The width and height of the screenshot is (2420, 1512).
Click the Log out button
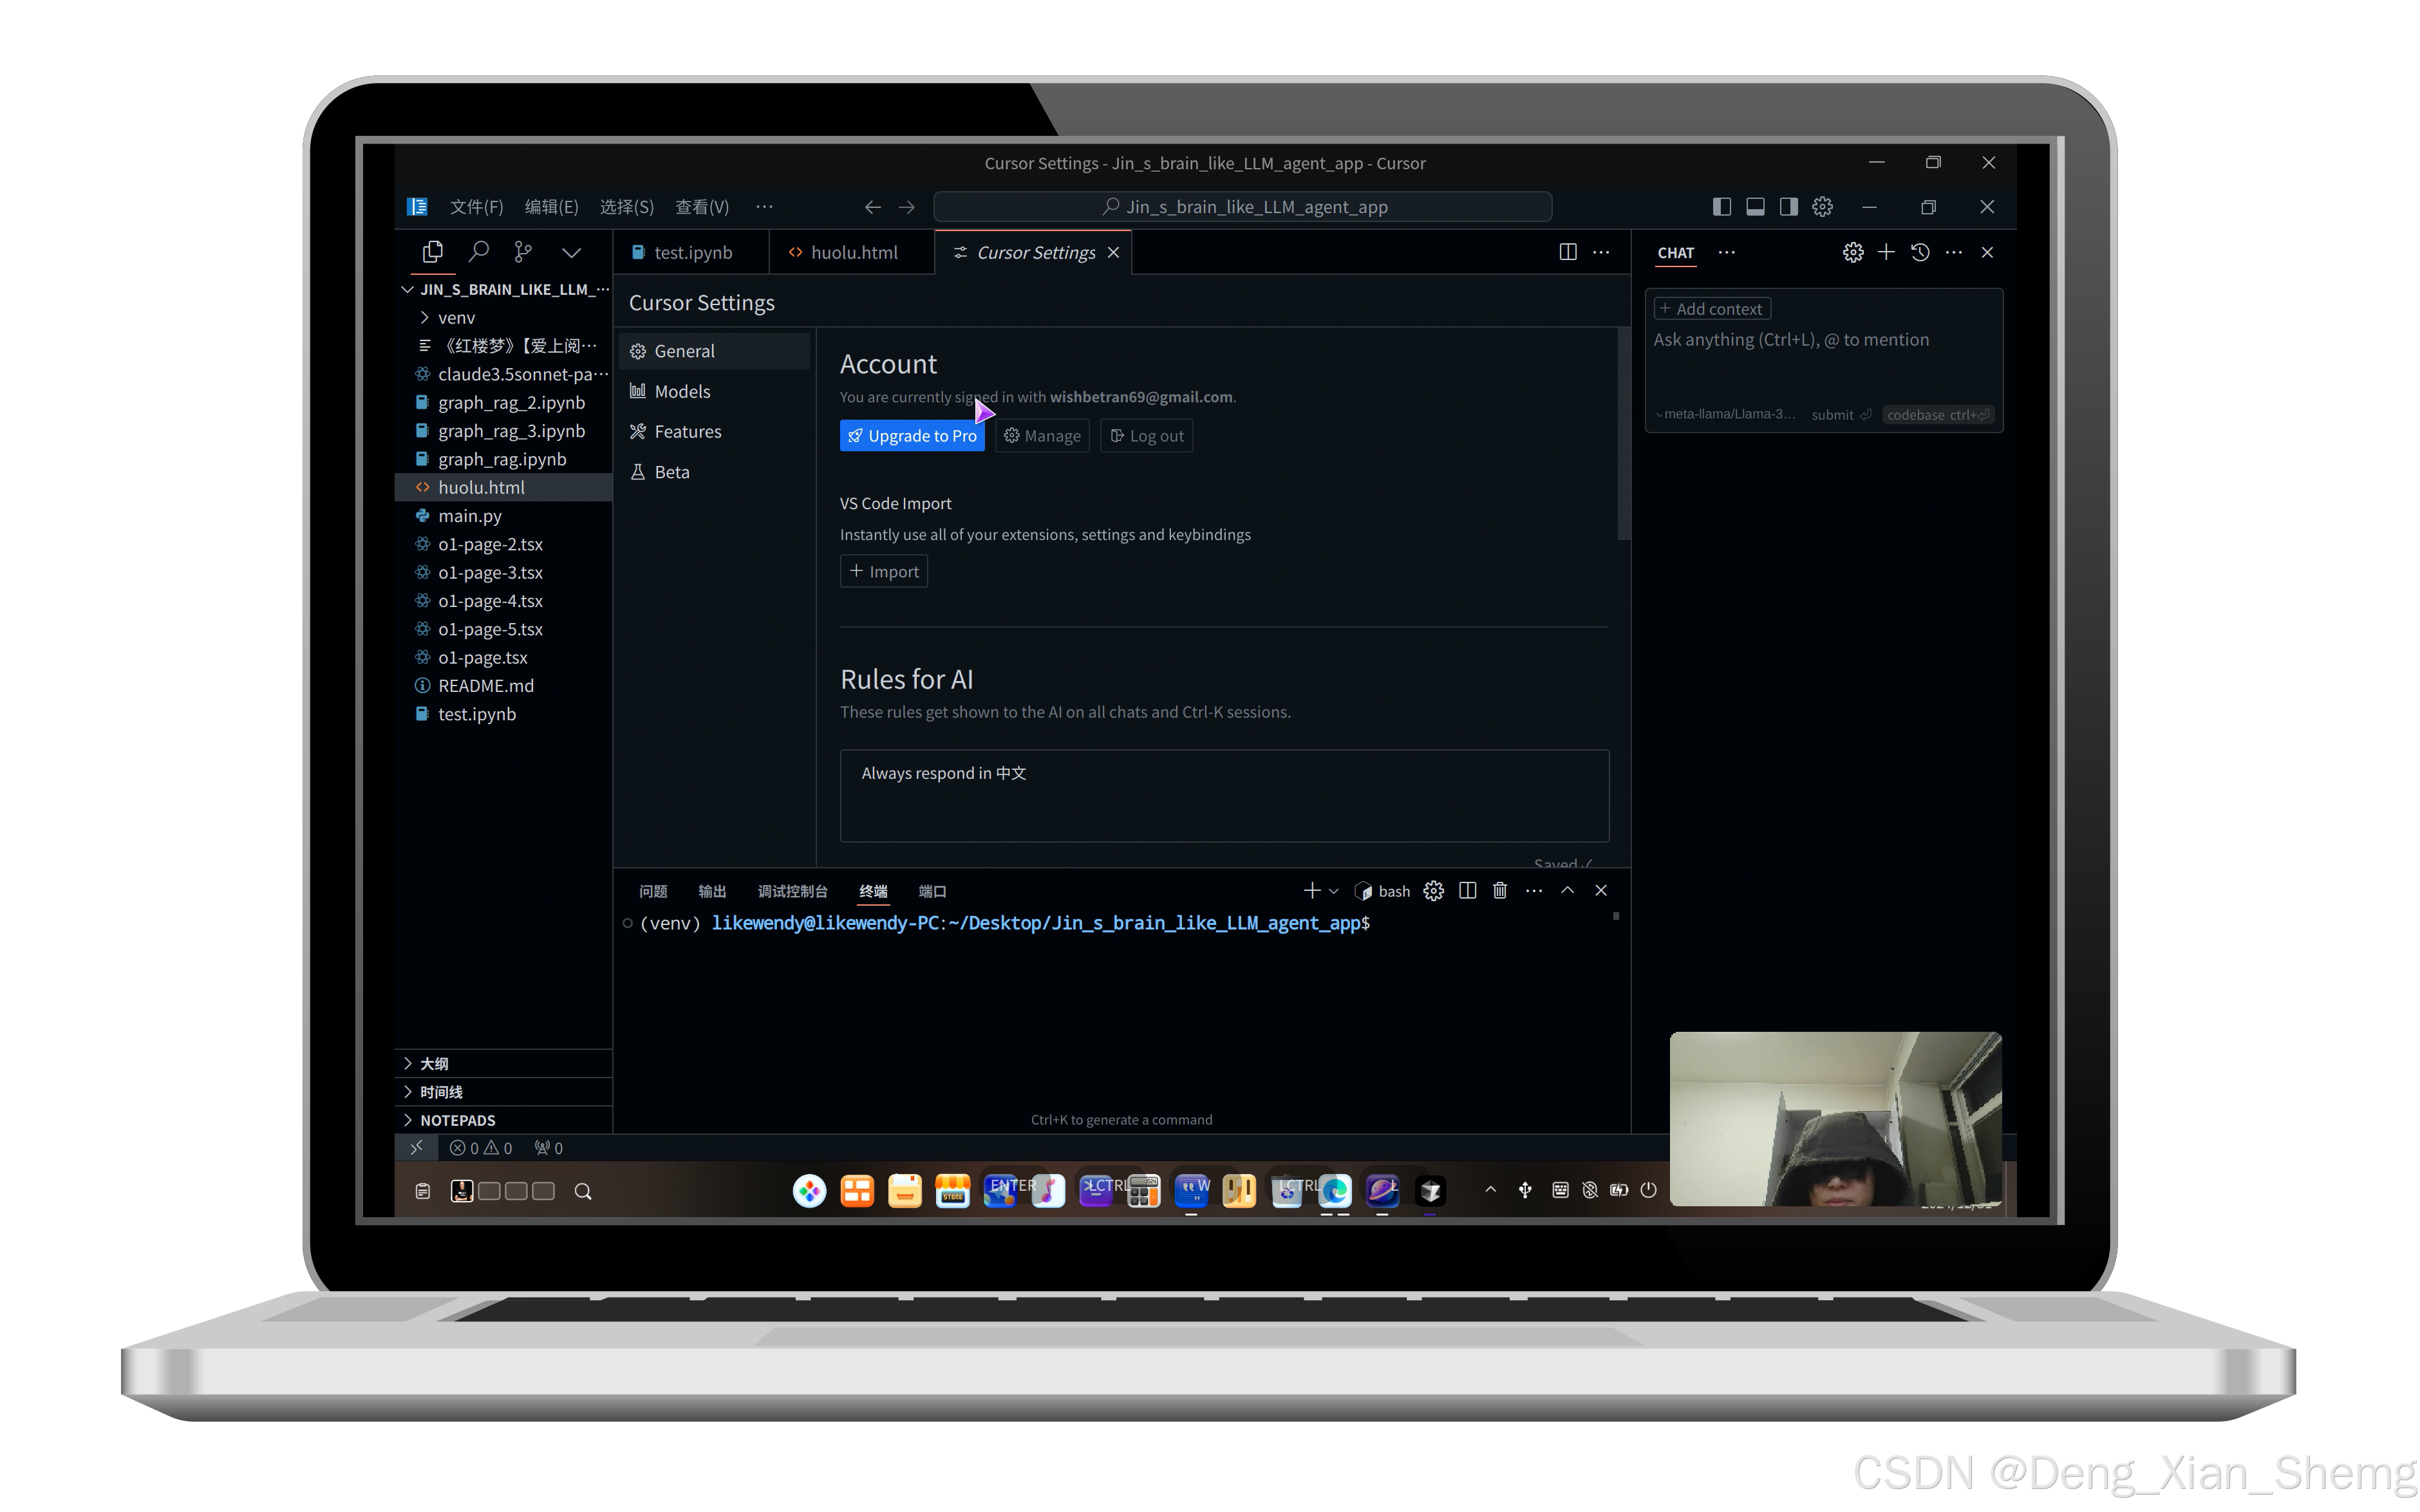[1146, 436]
